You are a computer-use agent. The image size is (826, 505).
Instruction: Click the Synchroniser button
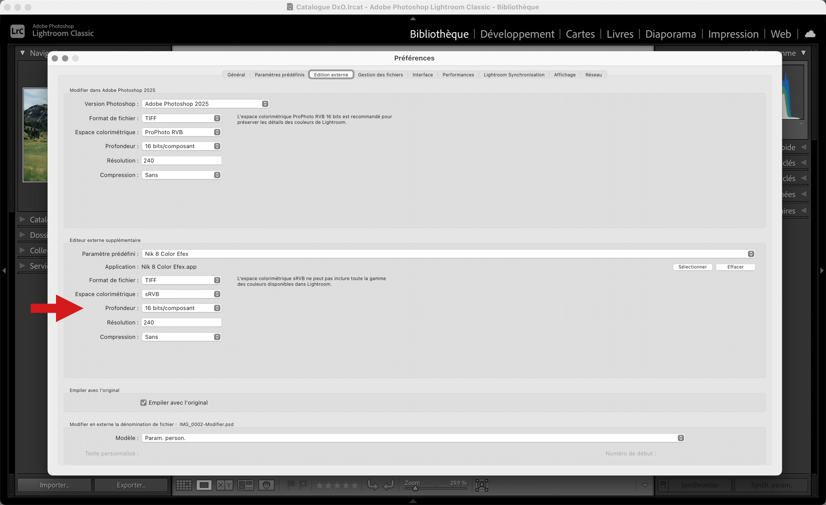pyautogui.click(x=700, y=485)
